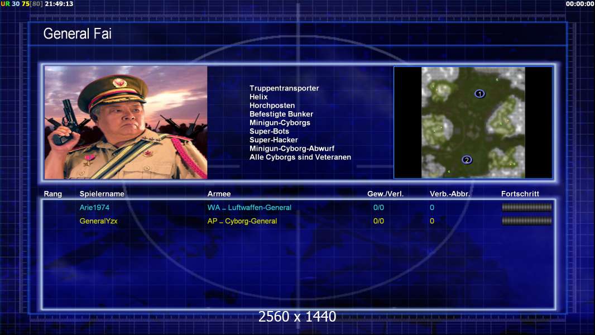Click the Armee column header
Image resolution: width=595 pixels, height=335 pixels.
pos(219,194)
